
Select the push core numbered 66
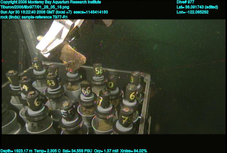85,90
